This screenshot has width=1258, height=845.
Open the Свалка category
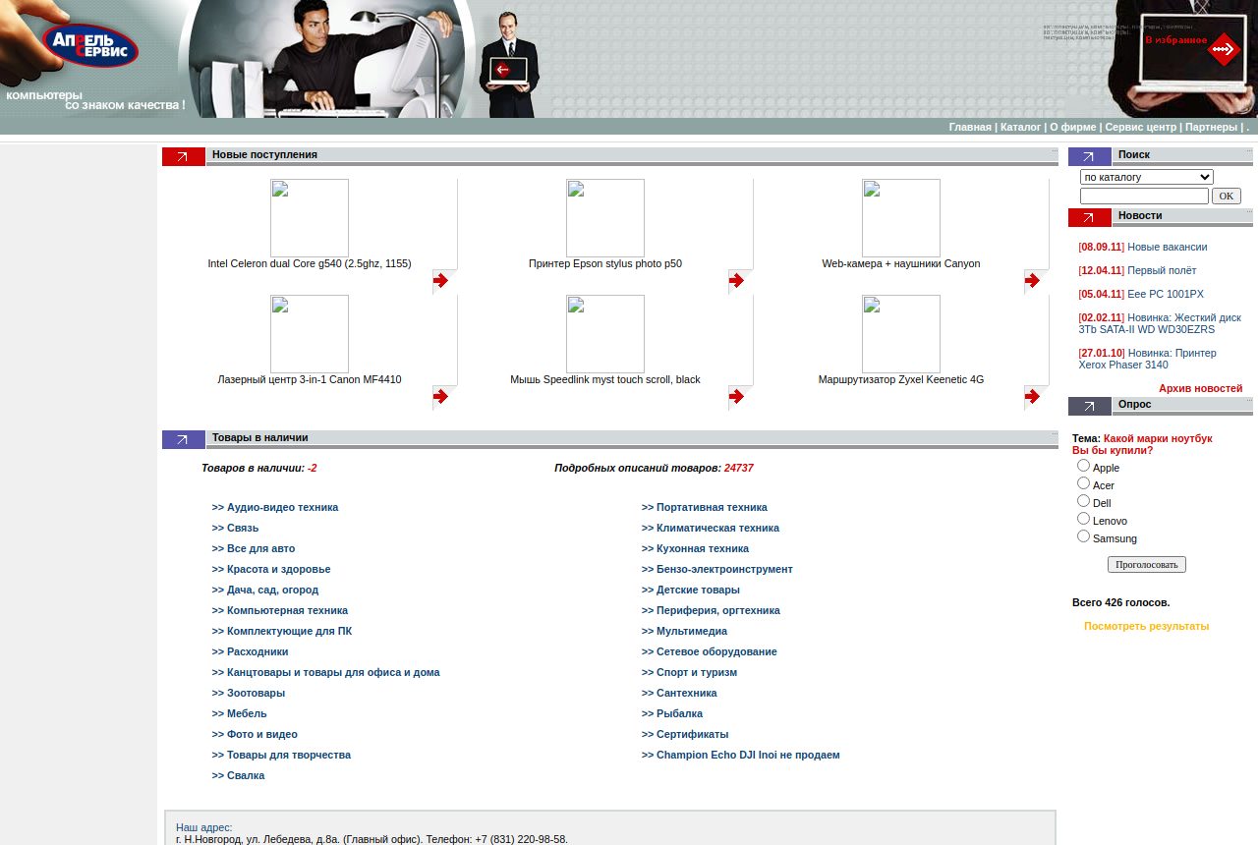pyautogui.click(x=238, y=775)
